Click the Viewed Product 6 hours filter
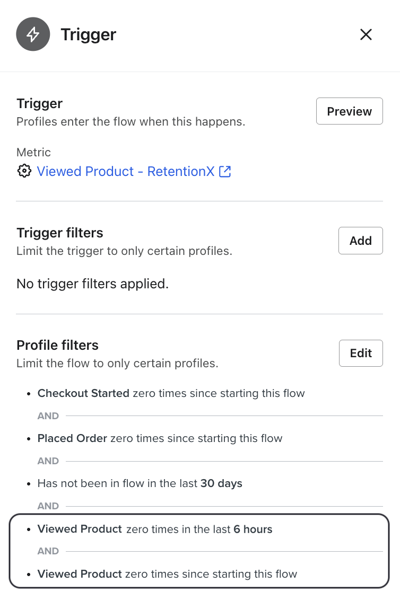 point(154,529)
